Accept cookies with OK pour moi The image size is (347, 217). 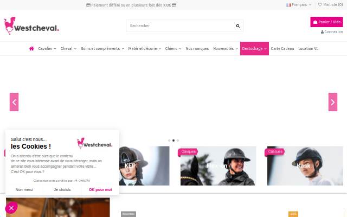click(100, 189)
